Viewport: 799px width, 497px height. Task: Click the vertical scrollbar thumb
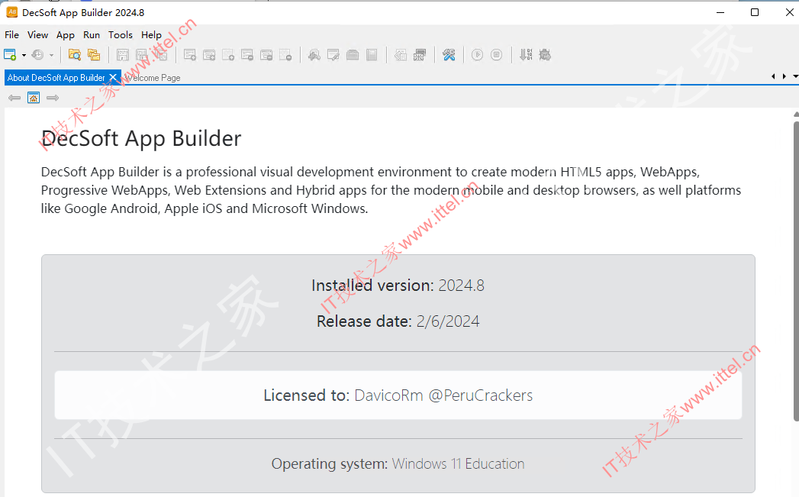coord(796,270)
